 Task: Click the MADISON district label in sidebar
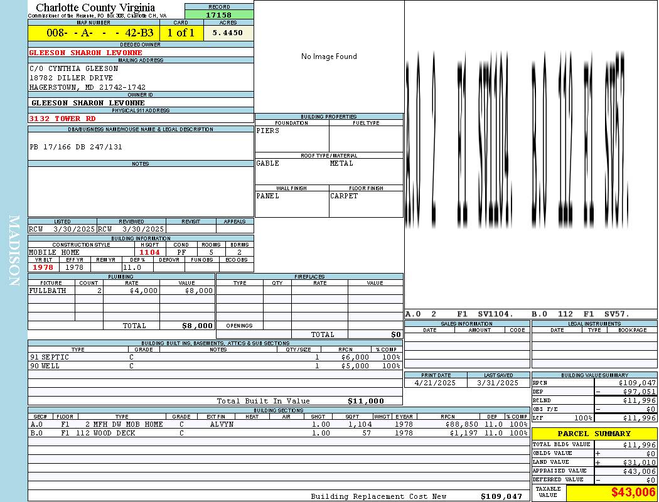[x=14, y=251]
